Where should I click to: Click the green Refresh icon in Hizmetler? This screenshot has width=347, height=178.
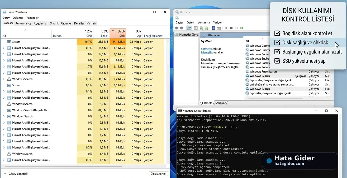coord(201,28)
